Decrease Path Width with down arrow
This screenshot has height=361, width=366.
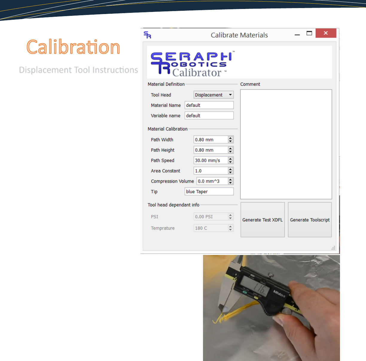pos(230,141)
